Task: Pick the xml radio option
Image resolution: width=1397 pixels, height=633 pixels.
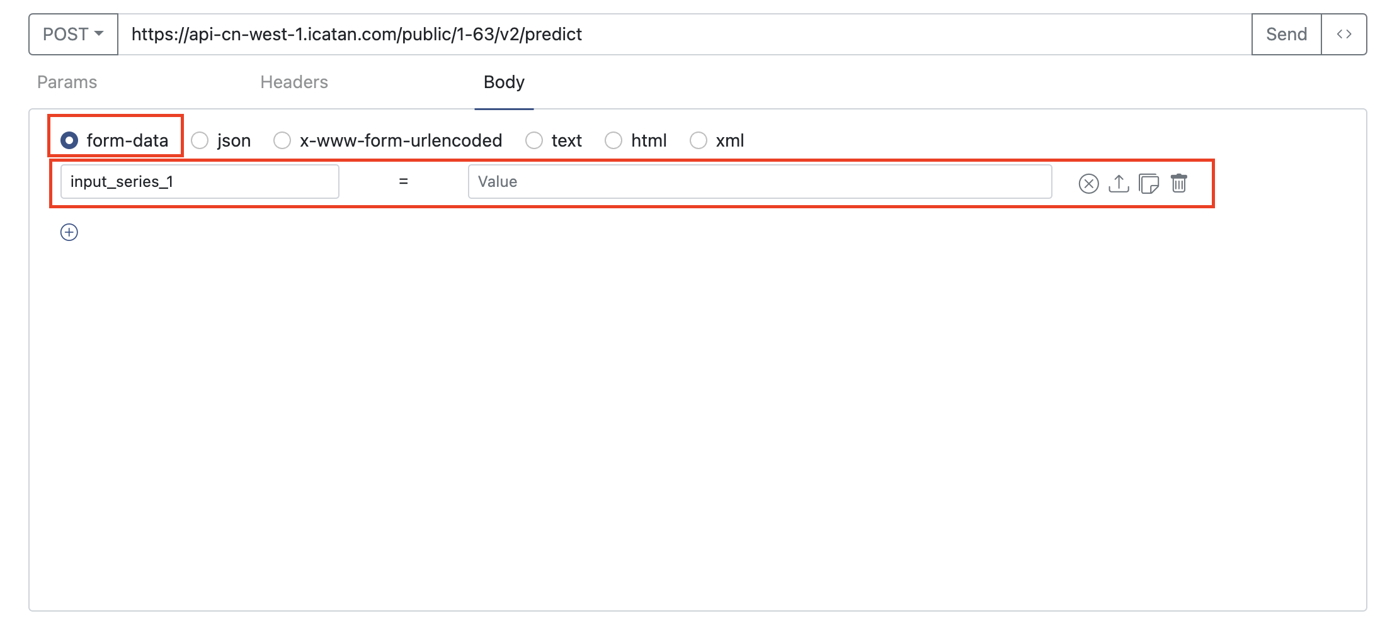Action: [698, 140]
